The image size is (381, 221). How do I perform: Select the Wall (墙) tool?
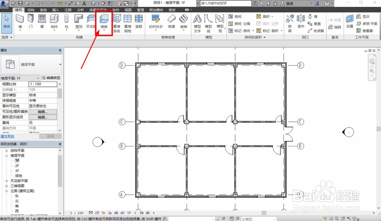click(20, 22)
